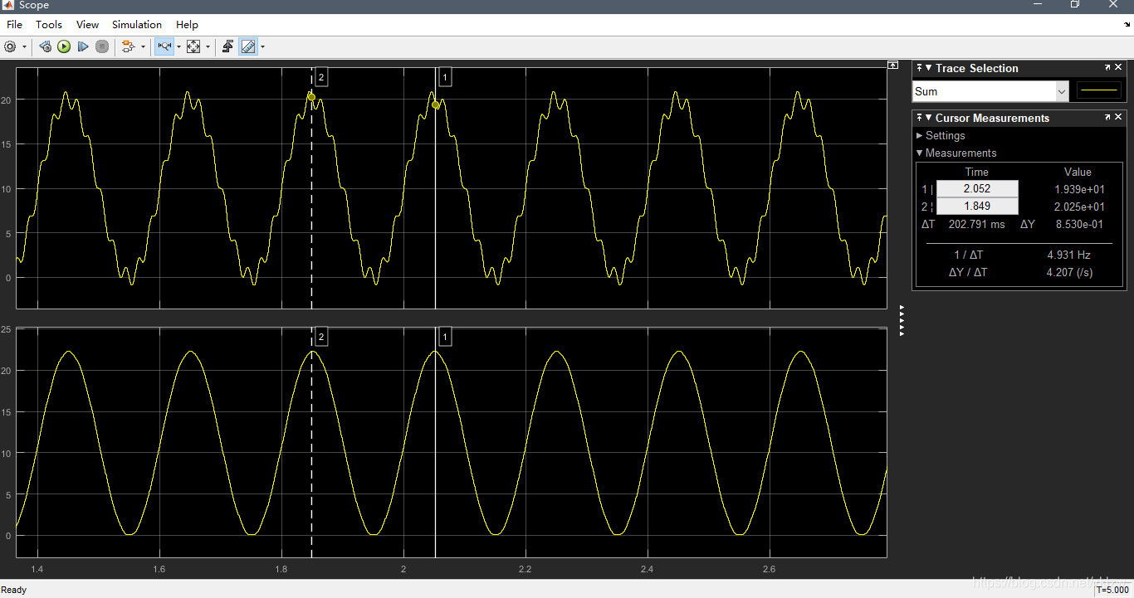Click the grey Stop simulation button

coord(102,47)
